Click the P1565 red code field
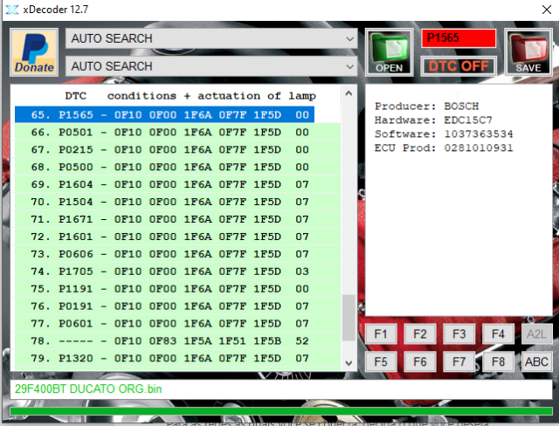 (x=459, y=38)
